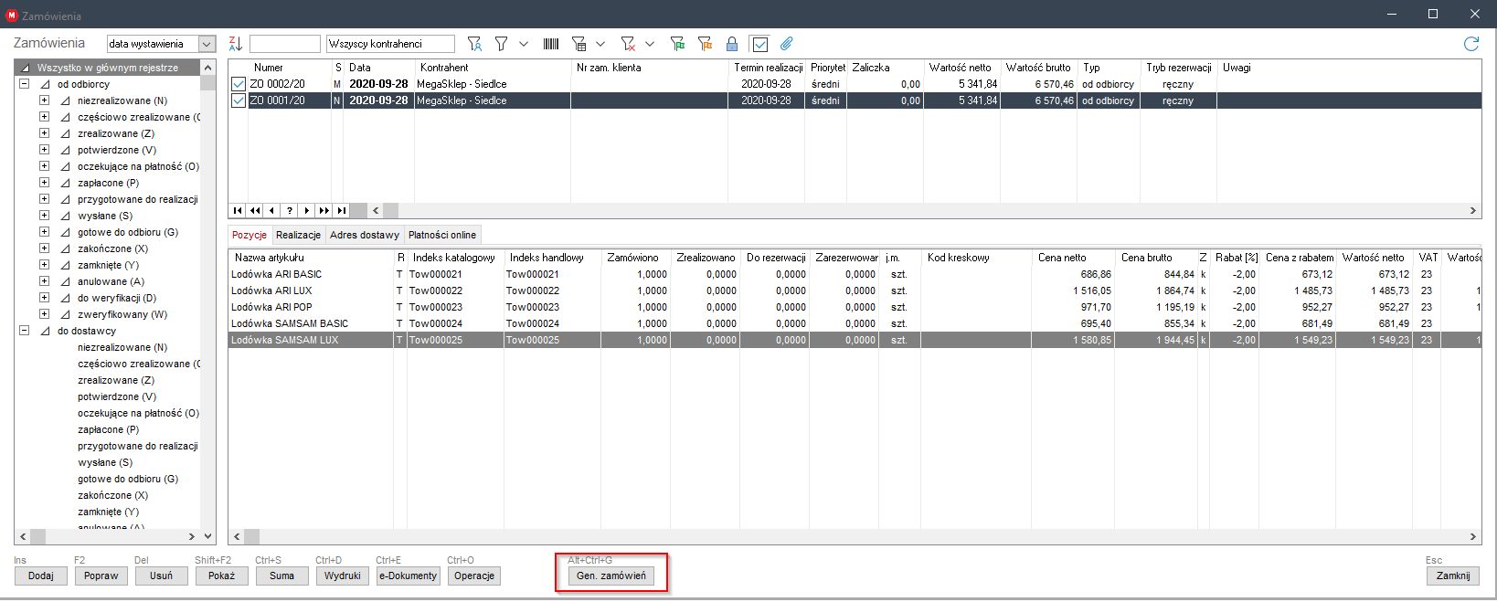Go to next record arrow
Image resolution: width=1497 pixels, height=602 pixels.
pyautogui.click(x=306, y=210)
